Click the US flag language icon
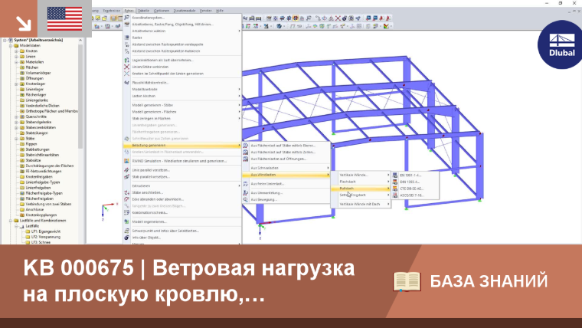The image size is (582, 328). 64,18
